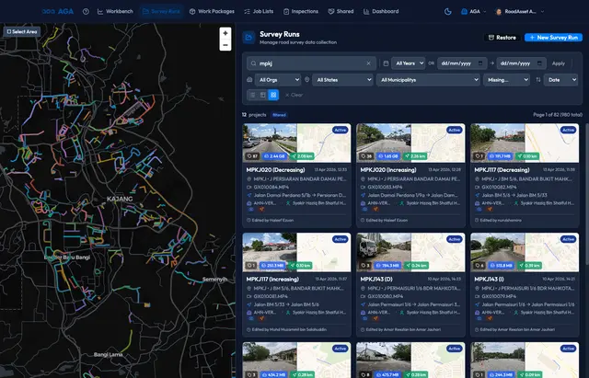The image size is (589, 378).
Task: Click the 2.08 km distance badge
Action: 302,156
